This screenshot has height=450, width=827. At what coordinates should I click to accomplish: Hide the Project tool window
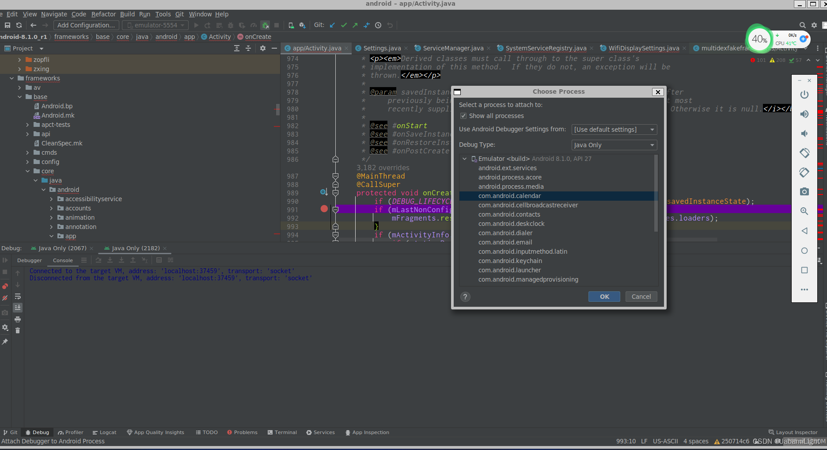click(274, 48)
